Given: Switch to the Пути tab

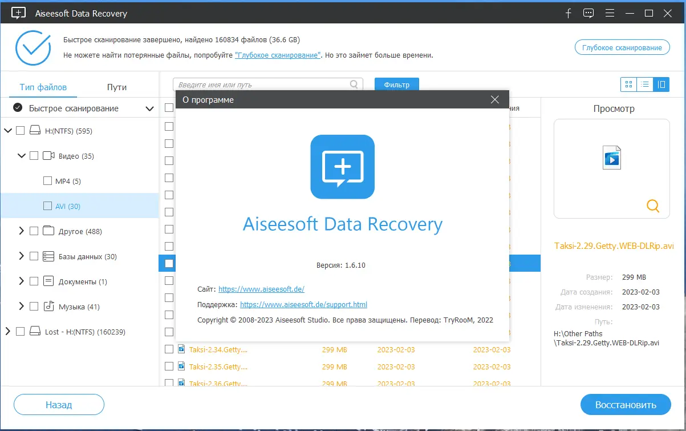Looking at the screenshot, I should point(117,87).
